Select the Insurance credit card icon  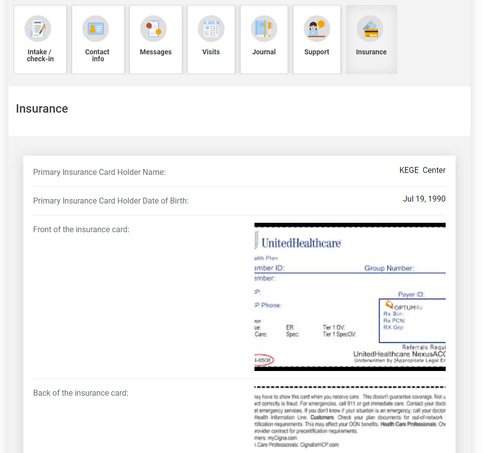tap(370, 29)
